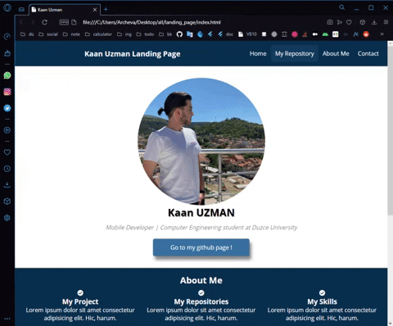
Task: Click the address bar URL field
Action: click(151, 22)
